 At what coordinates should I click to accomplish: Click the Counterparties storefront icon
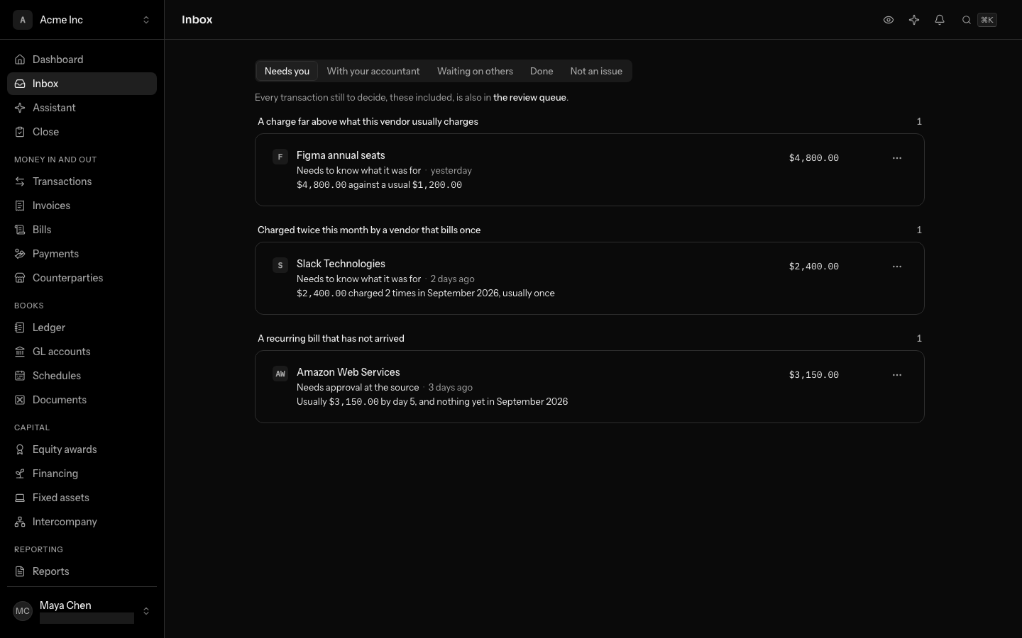tap(20, 278)
